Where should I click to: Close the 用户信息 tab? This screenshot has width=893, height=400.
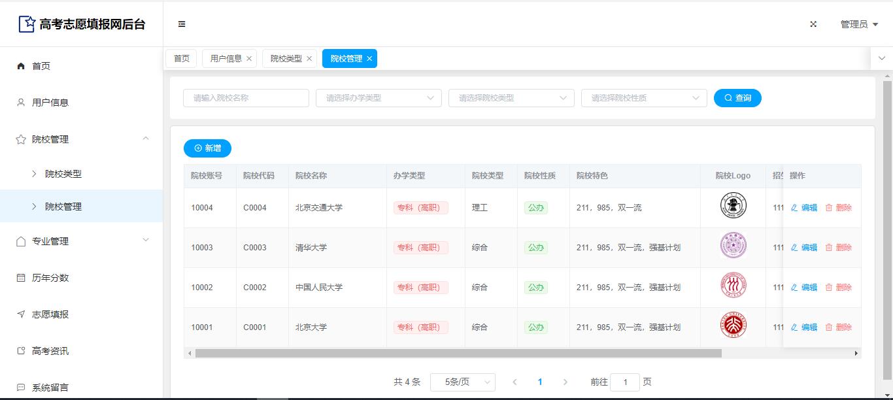click(249, 59)
